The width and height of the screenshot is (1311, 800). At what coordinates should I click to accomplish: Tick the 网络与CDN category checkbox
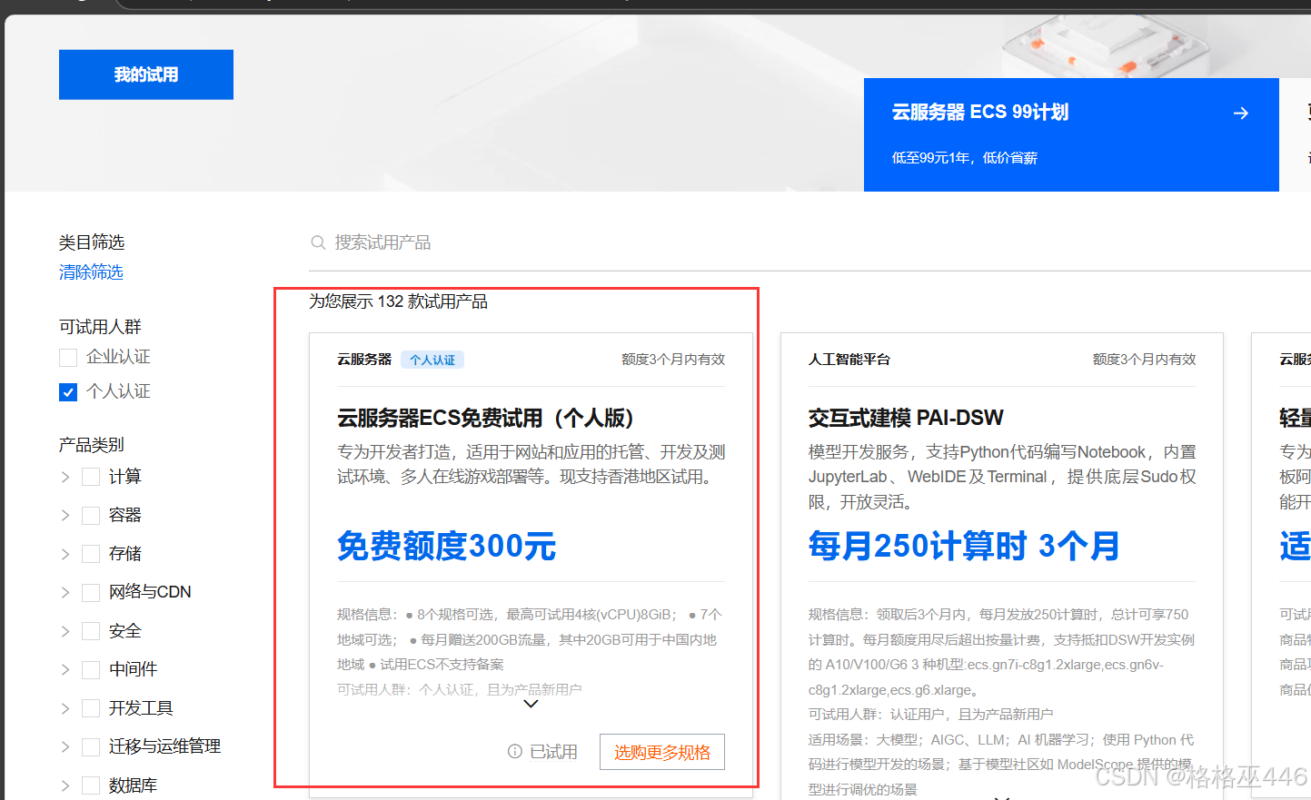(x=91, y=593)
